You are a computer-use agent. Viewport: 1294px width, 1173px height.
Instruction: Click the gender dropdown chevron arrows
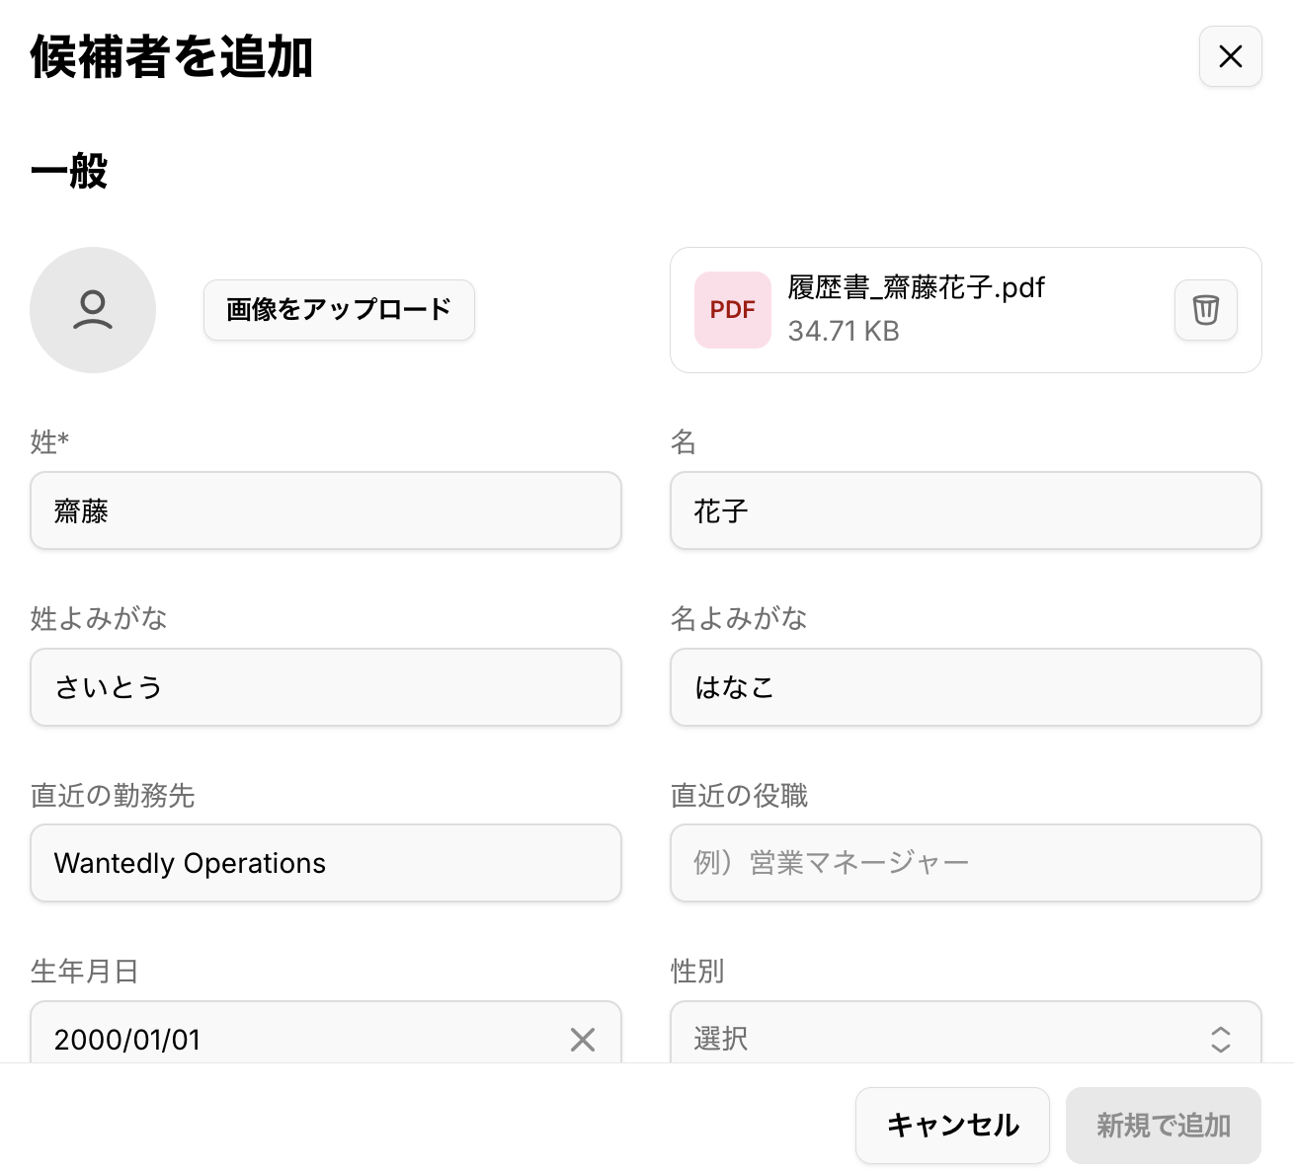click(x=1221, y=1039)
